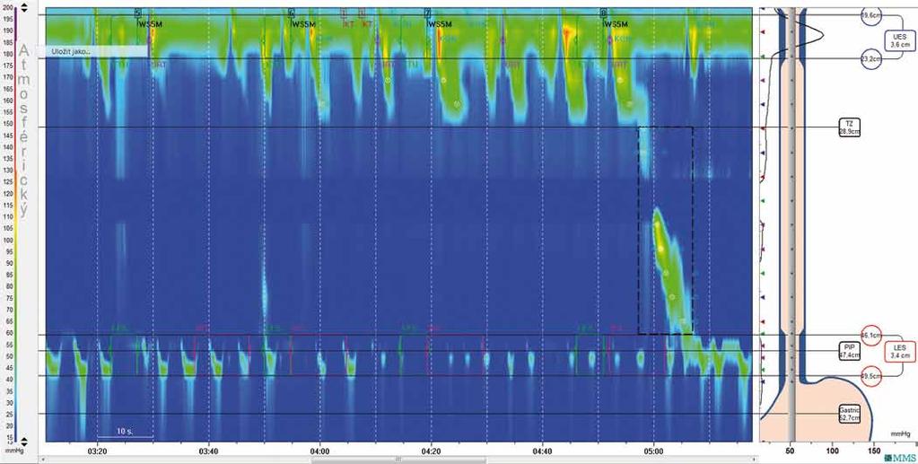Select the 19.6cm UES upper border circle
This screenshot has height=464, width=918.
(x=870, y=16)
